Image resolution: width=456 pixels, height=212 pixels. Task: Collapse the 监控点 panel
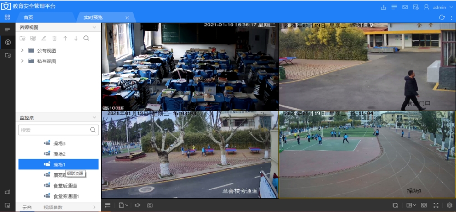tap(94, 117)
